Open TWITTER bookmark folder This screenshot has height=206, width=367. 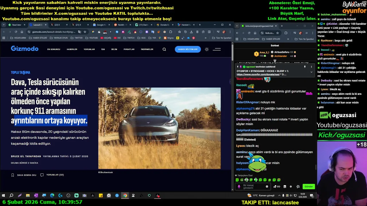coord(76,38)
